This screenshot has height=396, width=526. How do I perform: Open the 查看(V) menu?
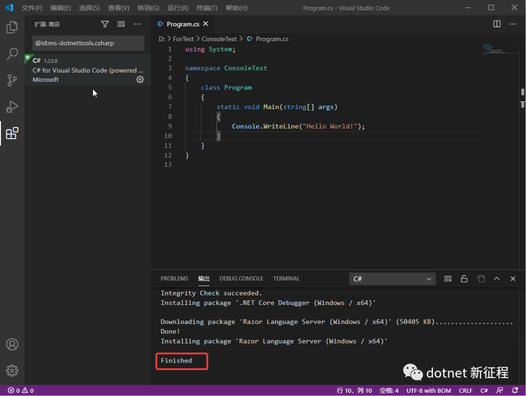[118, 8]
